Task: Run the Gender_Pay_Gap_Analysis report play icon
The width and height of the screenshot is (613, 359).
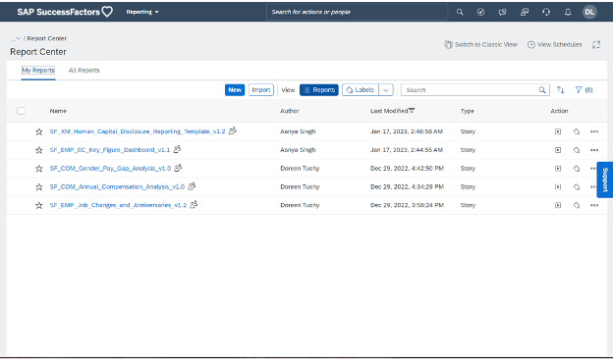Action: (x=558, y=168)
